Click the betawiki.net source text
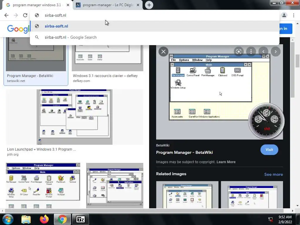Viewport: 300px width, 225px height. tap(16, 81)
